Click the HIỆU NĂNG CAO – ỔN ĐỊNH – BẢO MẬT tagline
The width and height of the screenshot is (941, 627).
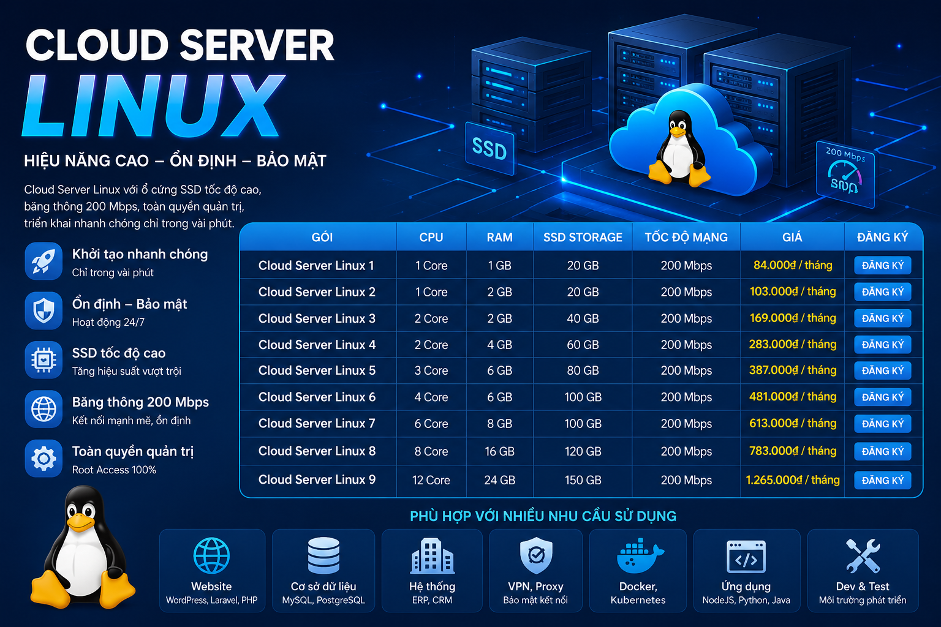[175, 161]
